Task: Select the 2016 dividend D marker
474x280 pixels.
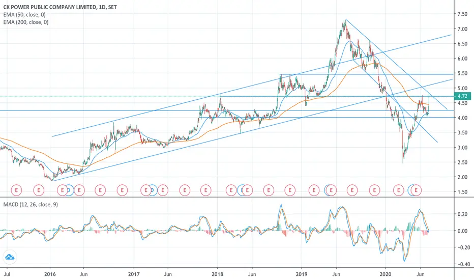Action: (x=69, y=190)
